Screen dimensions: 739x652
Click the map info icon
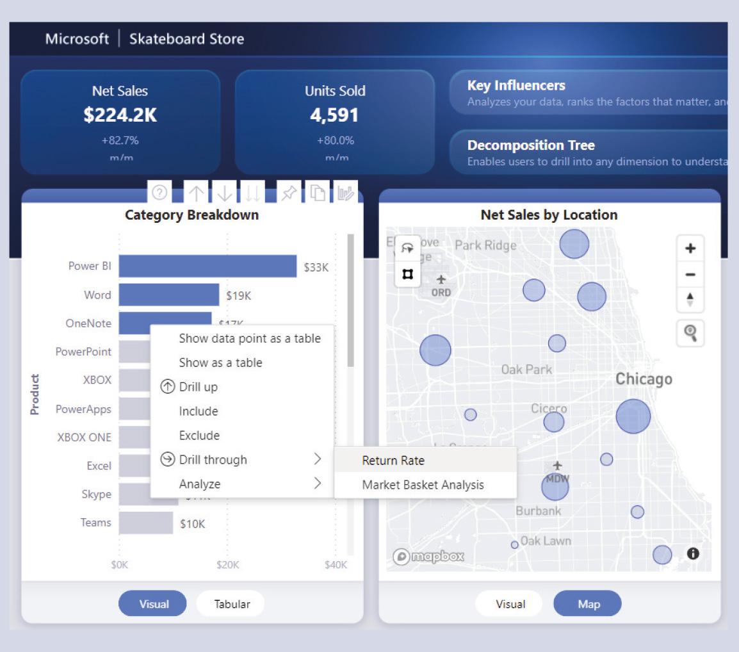pos(693,553)
